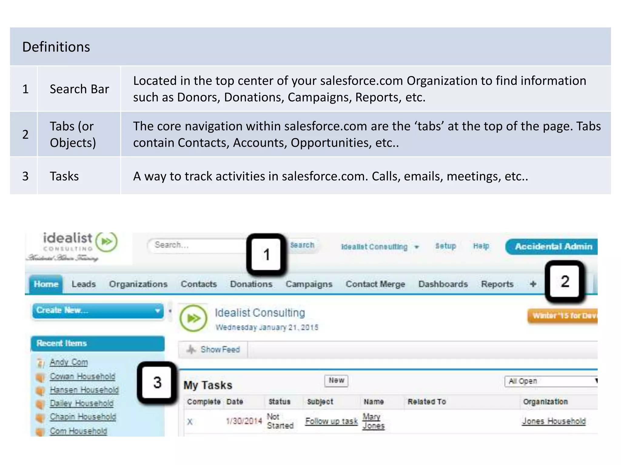Click the Recent Items panel header
The width and height of the screenshot is (621, 465).
[x=98, y=344]
